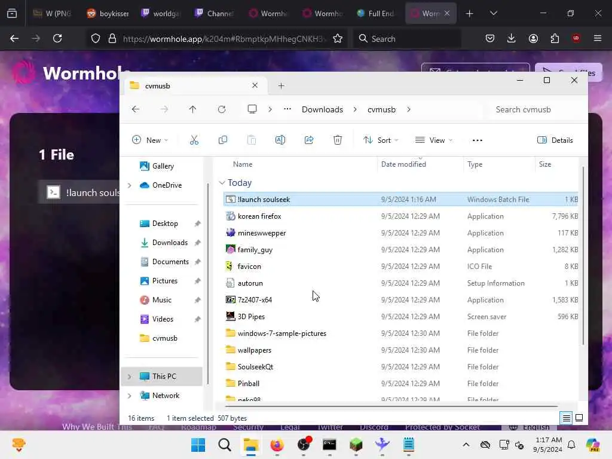Viewport: 612px width, 459px height.
Task: Open the Details pane
Action: click(x=555, y=140)
